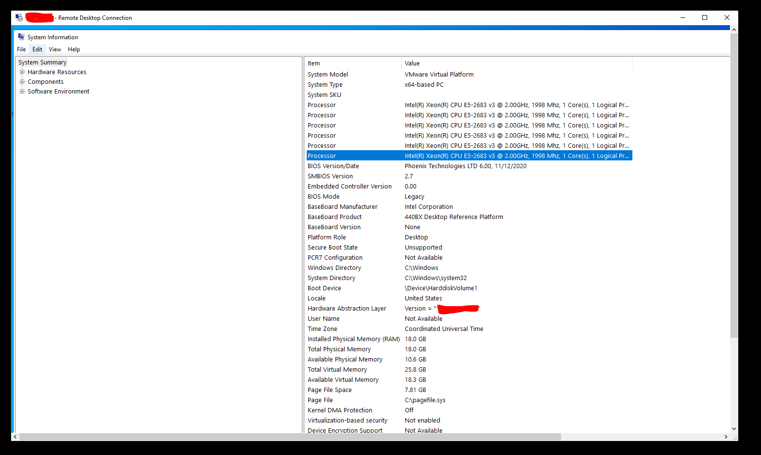Image resolution: width=761 pixels, height=455 pixels.
Task: Select the Locale row
Action: [x=469, y=298]
